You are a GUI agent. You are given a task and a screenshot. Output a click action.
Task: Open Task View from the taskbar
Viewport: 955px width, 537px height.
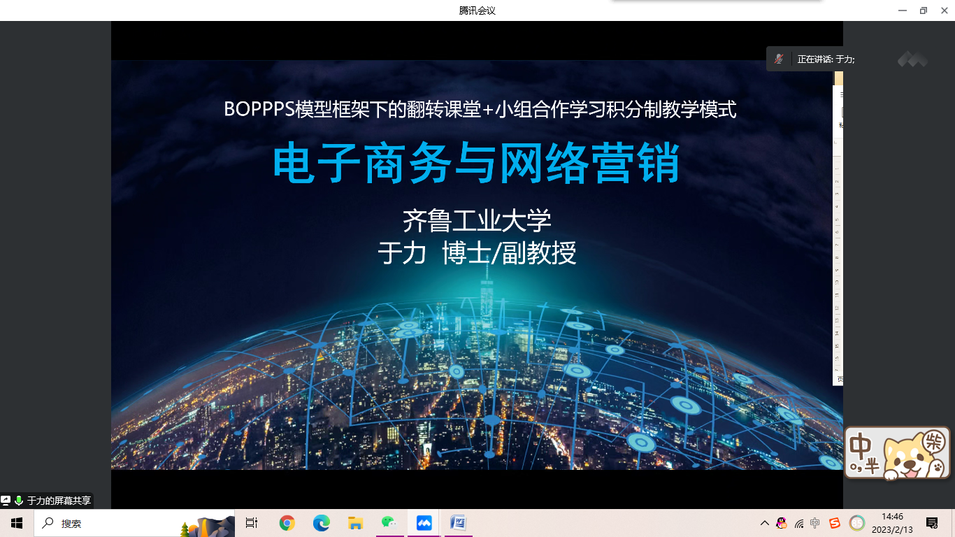click(x=252, y=523)
